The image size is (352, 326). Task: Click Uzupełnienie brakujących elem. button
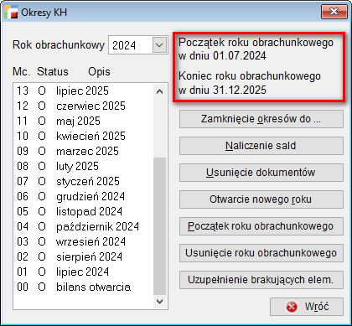point(261,280)
